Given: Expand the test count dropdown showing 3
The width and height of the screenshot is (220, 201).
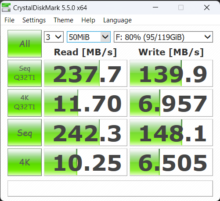Looking at the screenshot, I should (54, 37).
